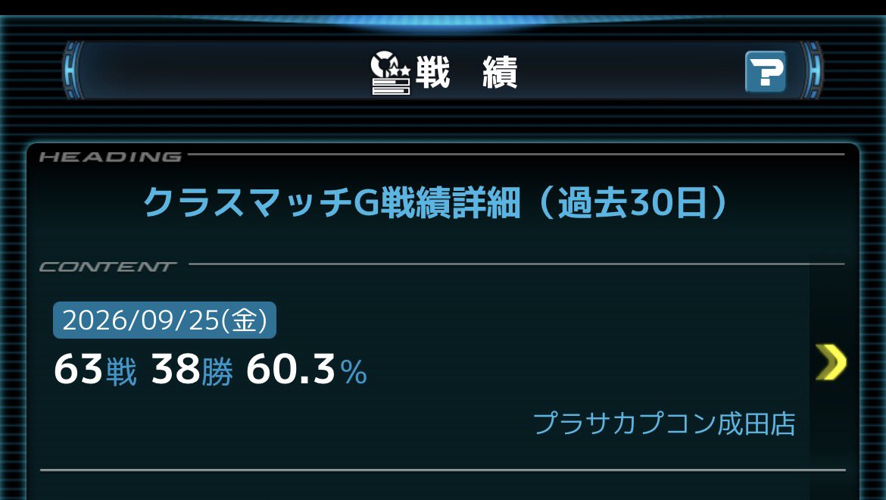Expand the yellow chevron for 2026/09/25

click(x=831, y=361)
